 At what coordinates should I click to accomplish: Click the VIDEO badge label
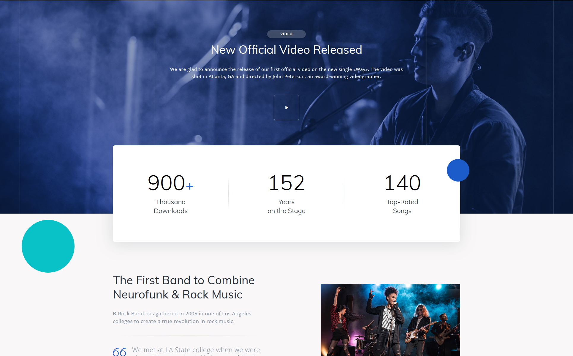click(x=286, y=34)
